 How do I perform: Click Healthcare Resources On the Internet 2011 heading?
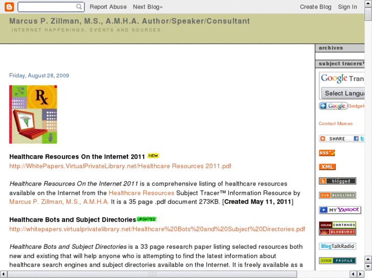(x=77, y=157)
